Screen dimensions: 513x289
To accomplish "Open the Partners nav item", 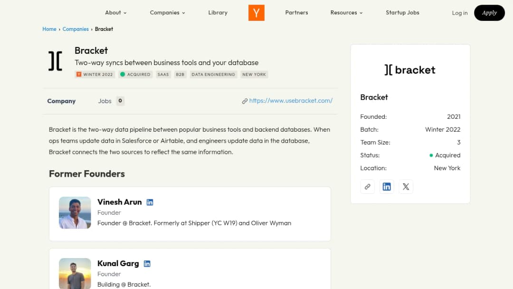I will 296,12.
